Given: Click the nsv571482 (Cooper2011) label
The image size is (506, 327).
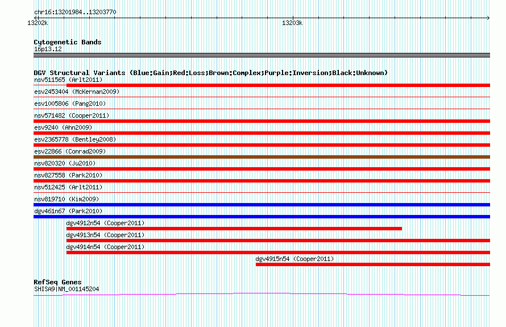Looking at the screenshot, I should coord(72,115).
